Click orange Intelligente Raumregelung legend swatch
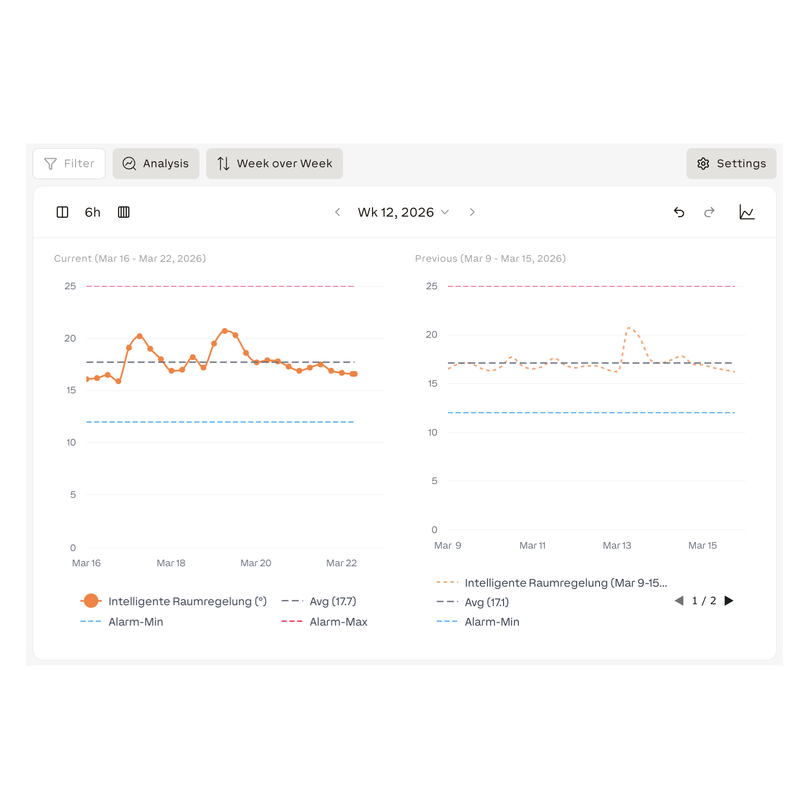The height and width of the screenshot is (809, 809). tap(91, 601)
